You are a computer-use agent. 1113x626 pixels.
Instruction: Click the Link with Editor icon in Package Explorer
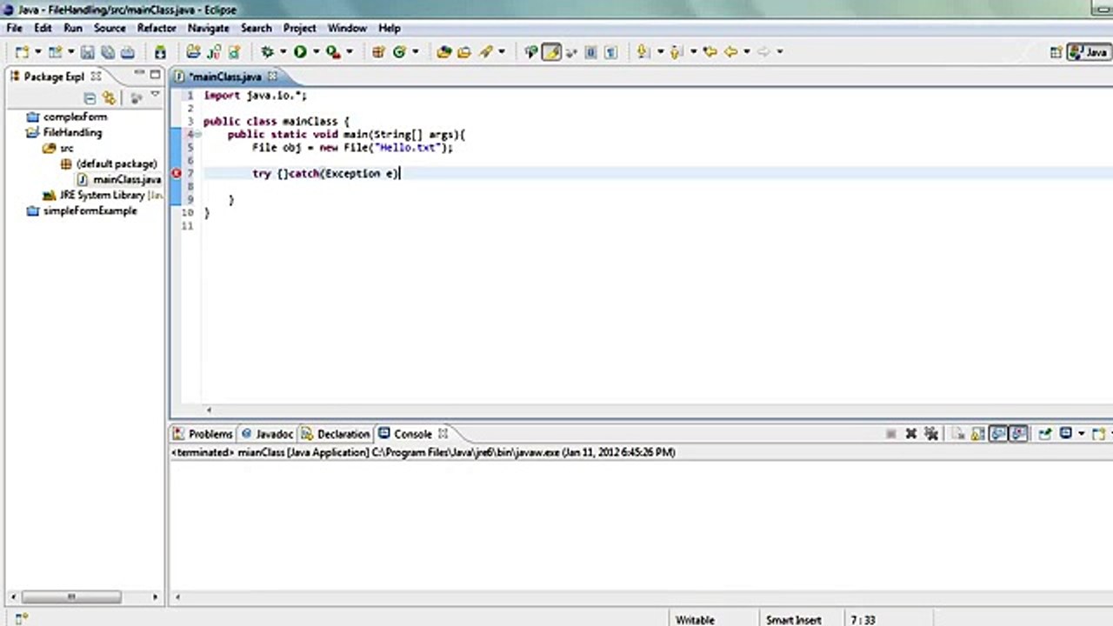click(109, 98)
